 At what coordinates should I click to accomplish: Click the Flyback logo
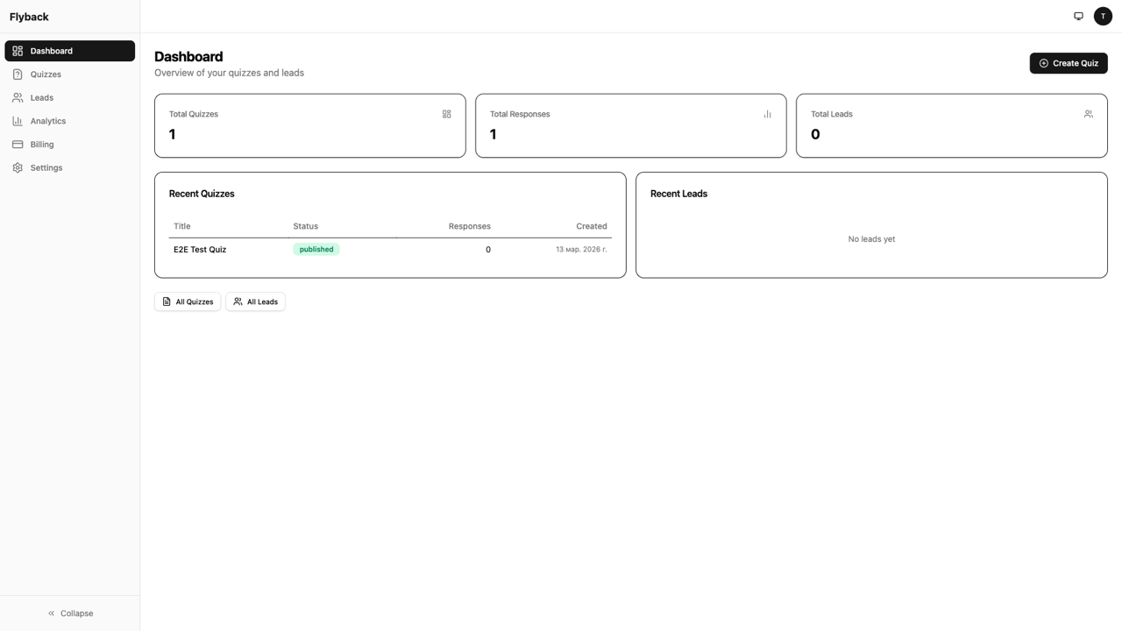click(28, 16)
